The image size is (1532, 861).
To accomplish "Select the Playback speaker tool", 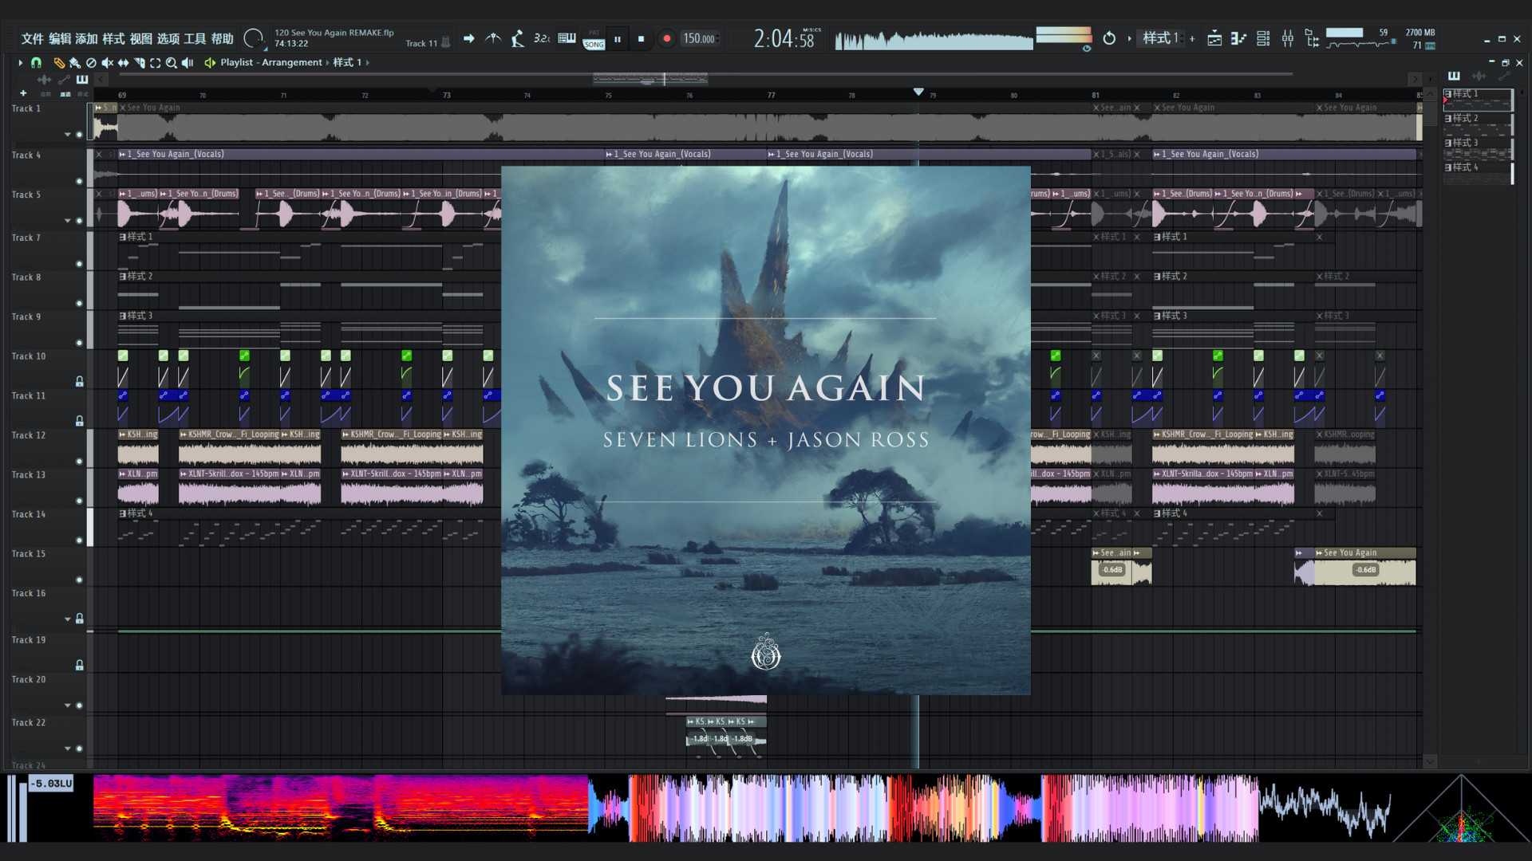I will [x=188, y=62].
